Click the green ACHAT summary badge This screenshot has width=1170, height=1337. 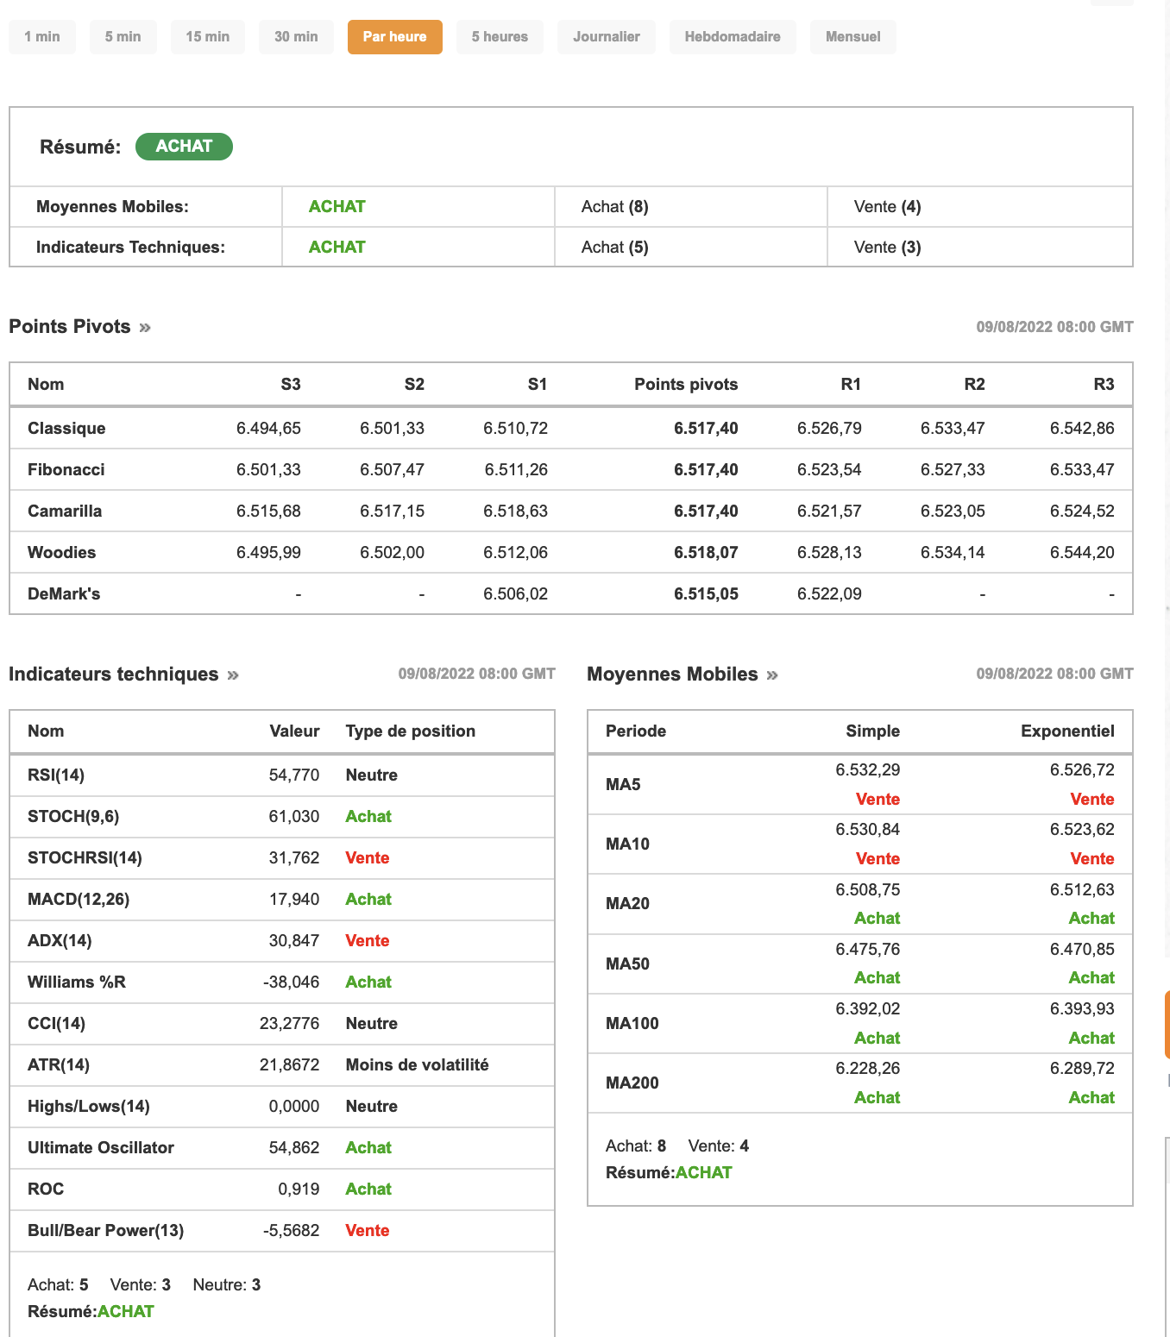[x=184, y=147]
